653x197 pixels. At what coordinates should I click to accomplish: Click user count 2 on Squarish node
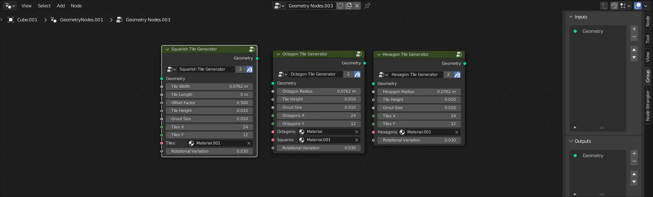pos(240,69)
